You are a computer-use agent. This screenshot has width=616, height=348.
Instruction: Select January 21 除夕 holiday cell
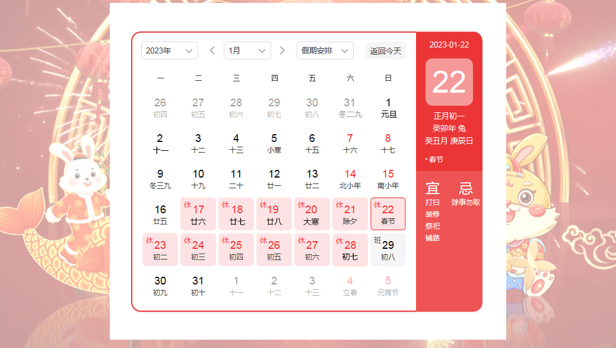(x=350, y=214)
